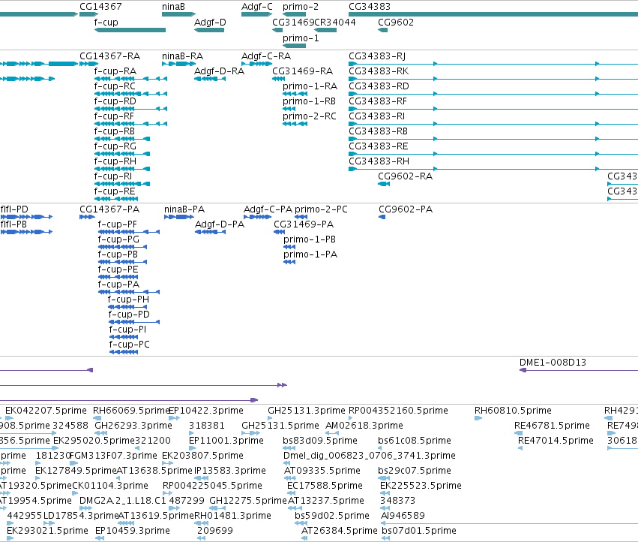Select the CG14367 gene label
This screenshot has width=638, height=542.
tap(100, 7)
